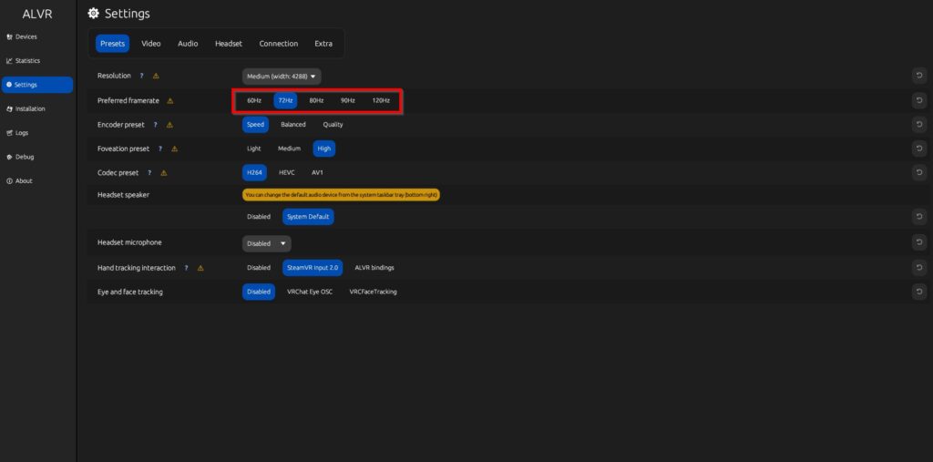933x462 pixels.
Task: Set preferred framerate to 72Hz
Action: 285,100
